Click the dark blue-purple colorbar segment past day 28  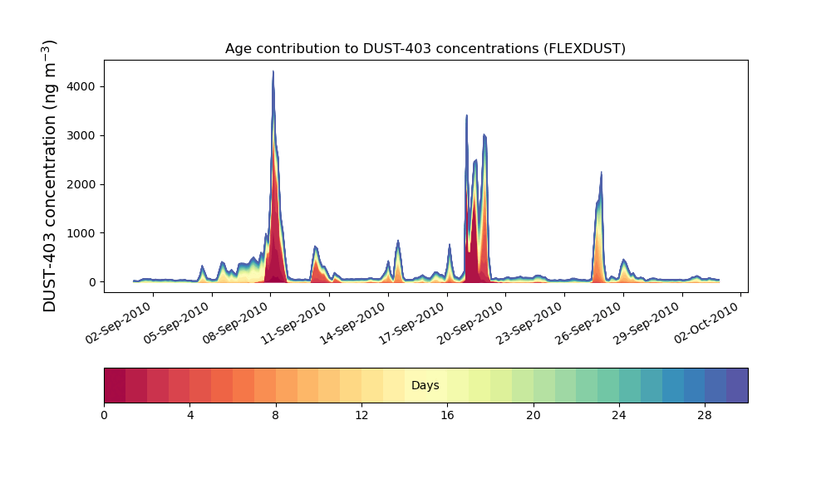click(737, 385)
